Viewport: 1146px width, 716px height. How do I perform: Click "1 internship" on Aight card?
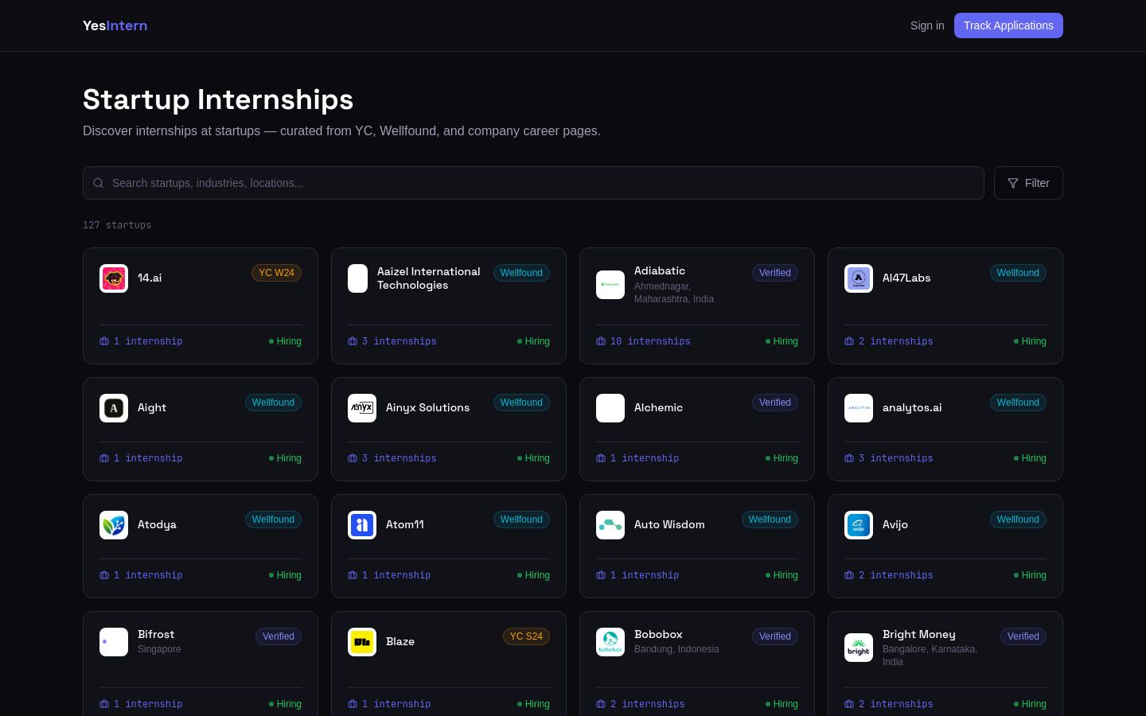click(148, 458)
